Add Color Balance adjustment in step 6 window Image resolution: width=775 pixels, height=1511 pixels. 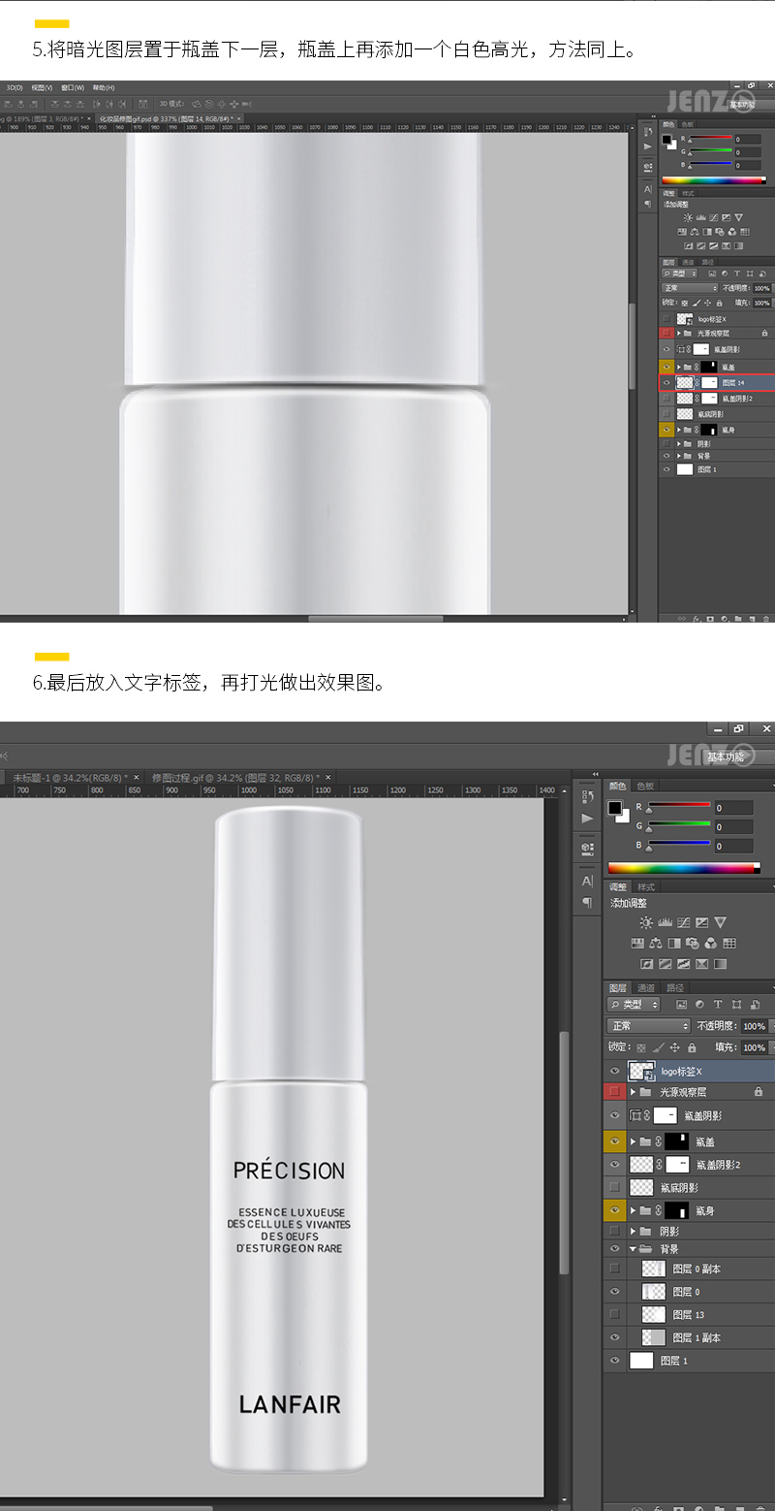656,943
